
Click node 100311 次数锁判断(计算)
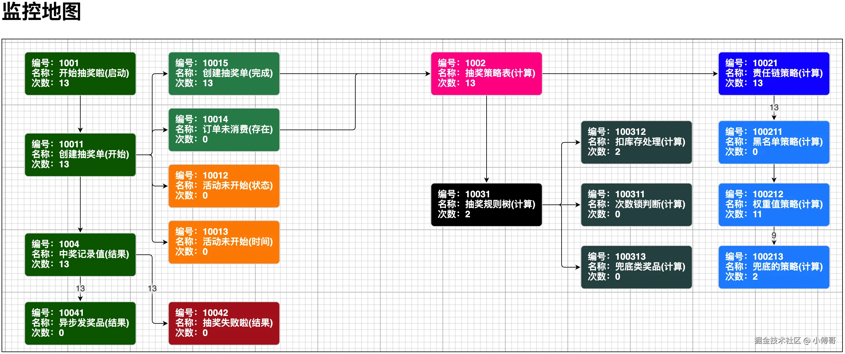coord(636,204)
